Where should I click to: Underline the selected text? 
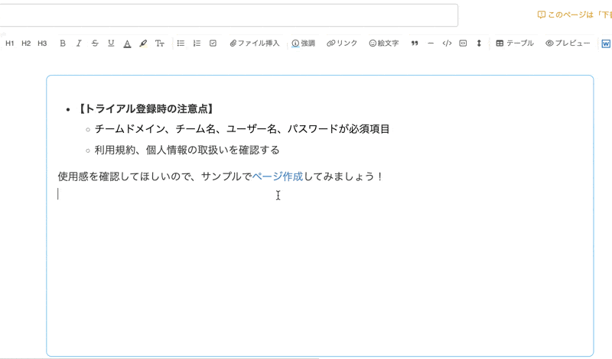[111, 44]
